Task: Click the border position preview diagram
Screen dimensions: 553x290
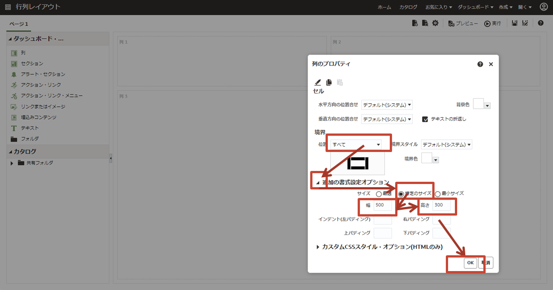Action: [x=358, y=163]
